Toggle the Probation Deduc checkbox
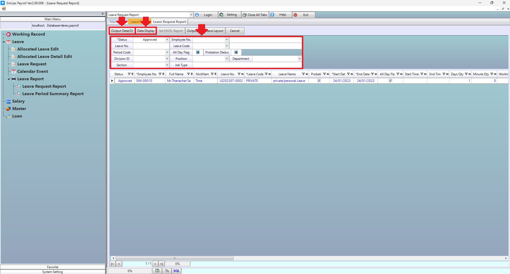This screenshot has width=510, height=274. [x=236, y=52]
